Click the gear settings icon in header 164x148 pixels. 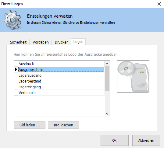pos(13,20)
